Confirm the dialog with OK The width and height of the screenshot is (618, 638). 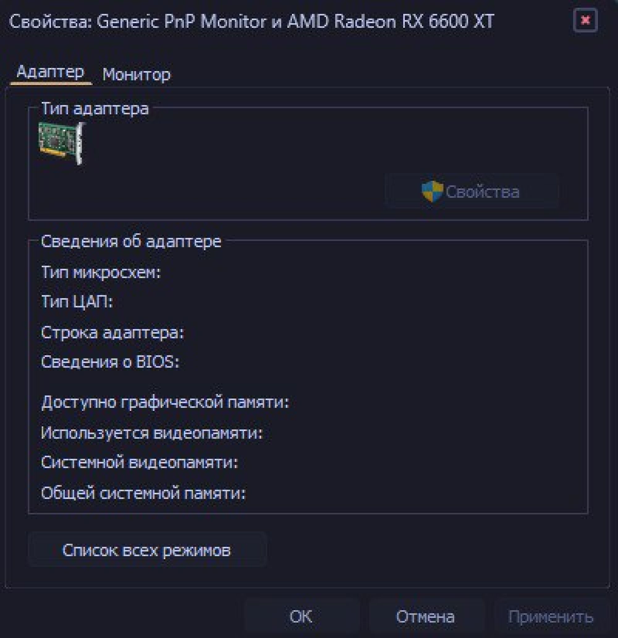301,616
